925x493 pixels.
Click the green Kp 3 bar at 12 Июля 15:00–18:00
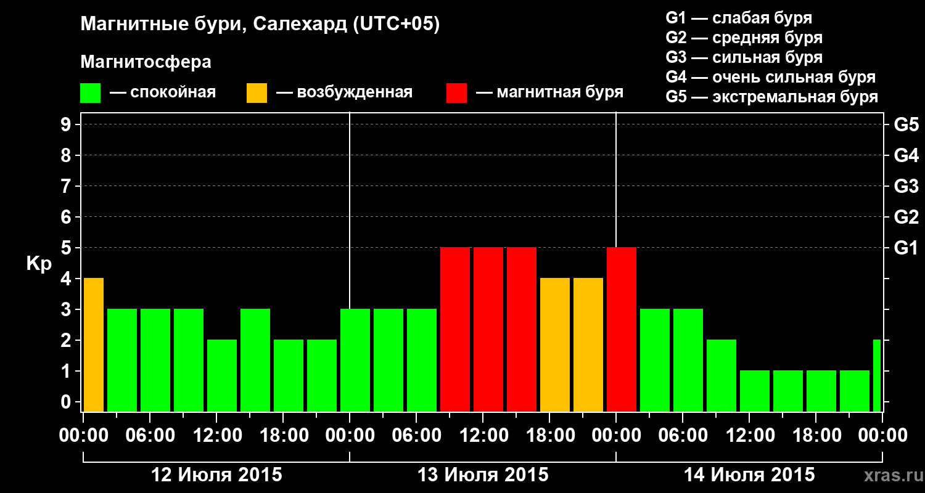(255, 360)
